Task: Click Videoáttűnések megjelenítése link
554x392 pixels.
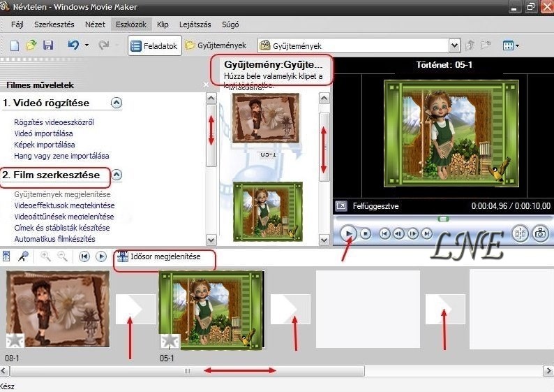Action: coord(64,217)
